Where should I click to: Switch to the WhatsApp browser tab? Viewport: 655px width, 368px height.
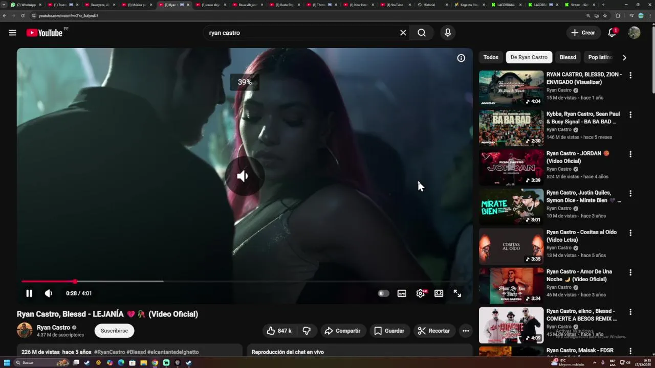(26, 5)
